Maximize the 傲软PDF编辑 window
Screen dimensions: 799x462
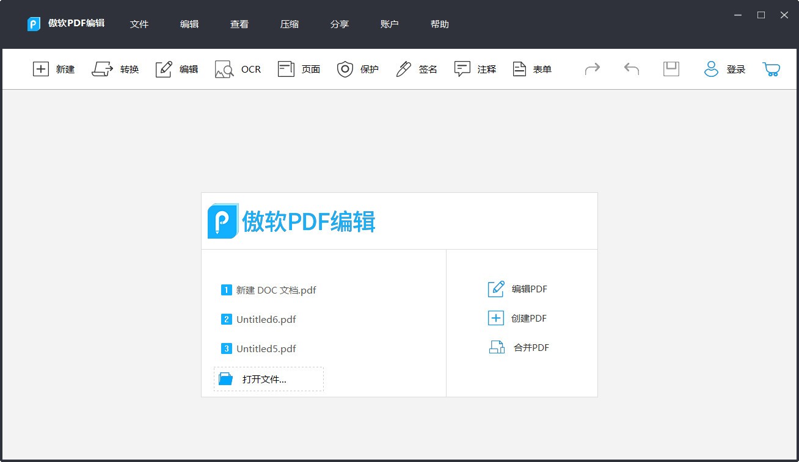coord(761,15)
